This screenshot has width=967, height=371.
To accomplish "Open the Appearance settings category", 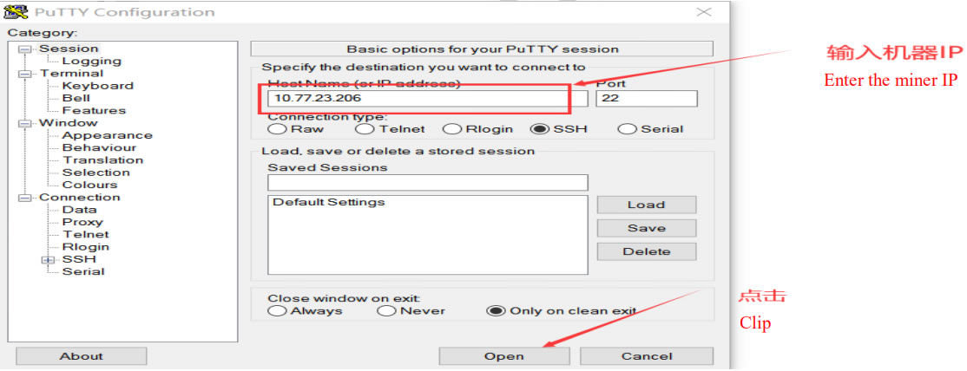I will pyautogui.click(x=107, y=135).
